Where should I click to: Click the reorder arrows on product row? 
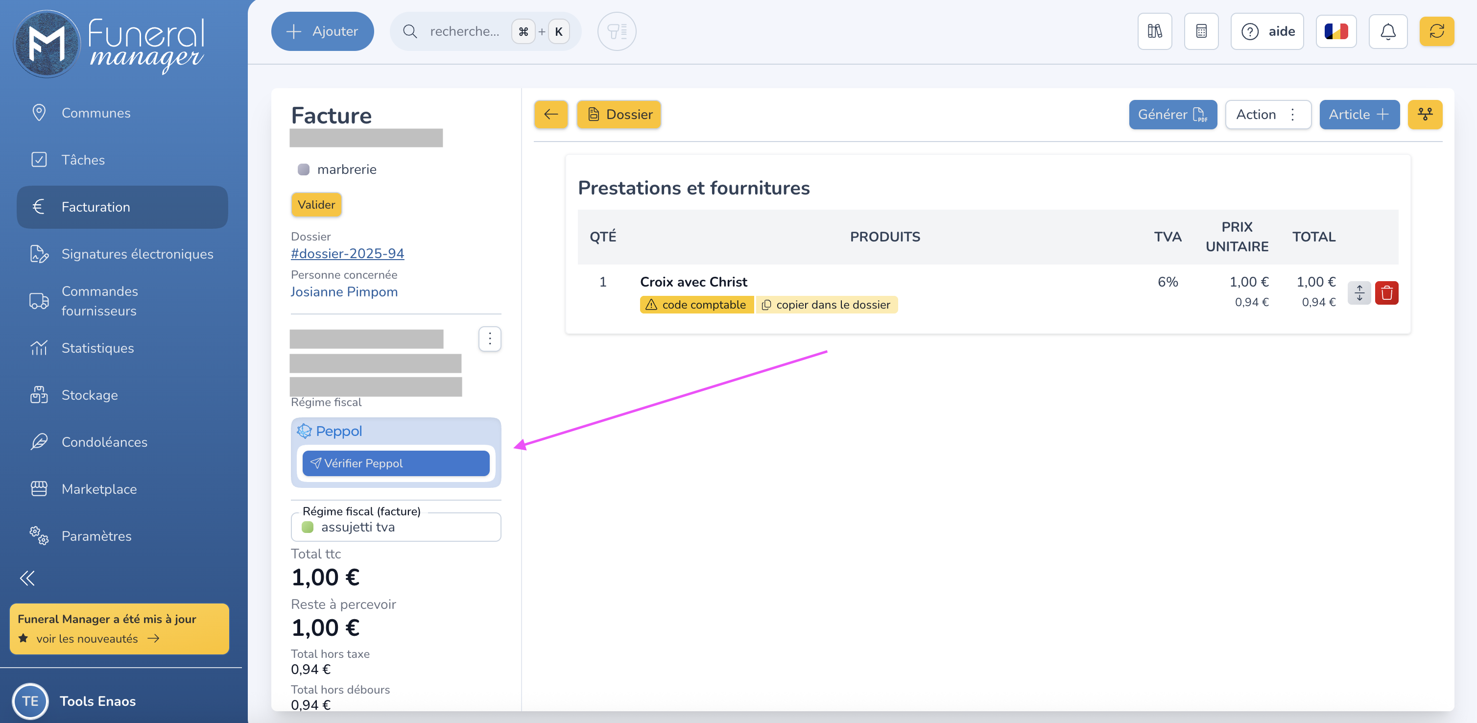(x=1359, y=293)
